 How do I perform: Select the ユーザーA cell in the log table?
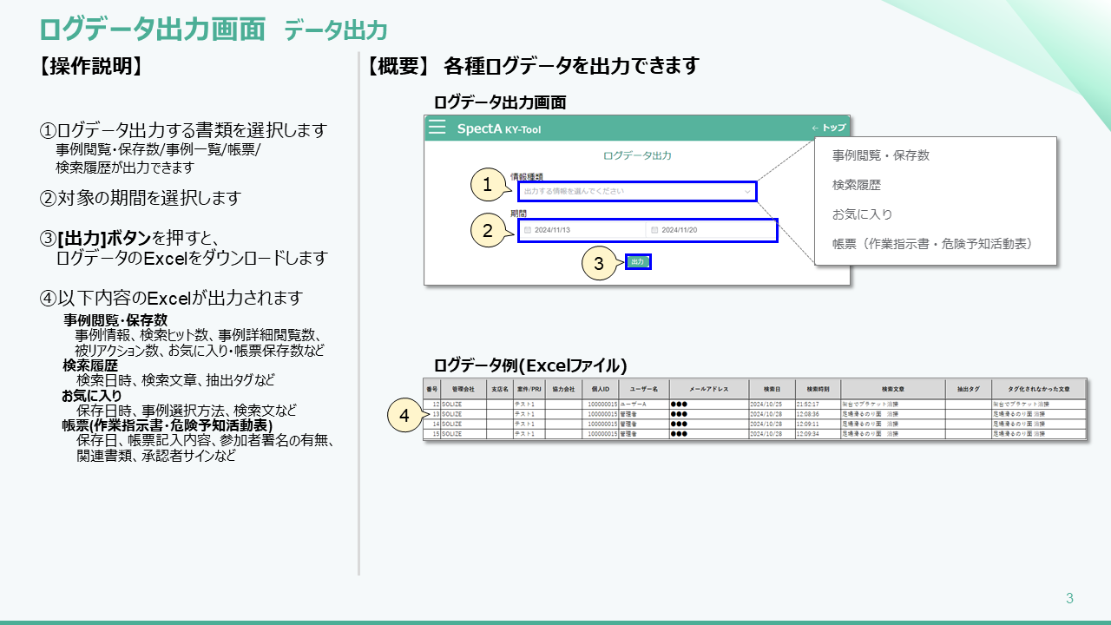click(643, 405)
